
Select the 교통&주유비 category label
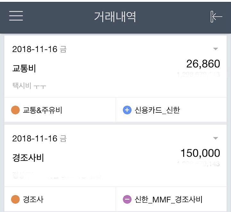(x=42, y=110)
